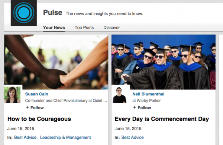The image size is (223, 145).
Task: Switch to the Top Posts tab
Action: coord(84,28)
